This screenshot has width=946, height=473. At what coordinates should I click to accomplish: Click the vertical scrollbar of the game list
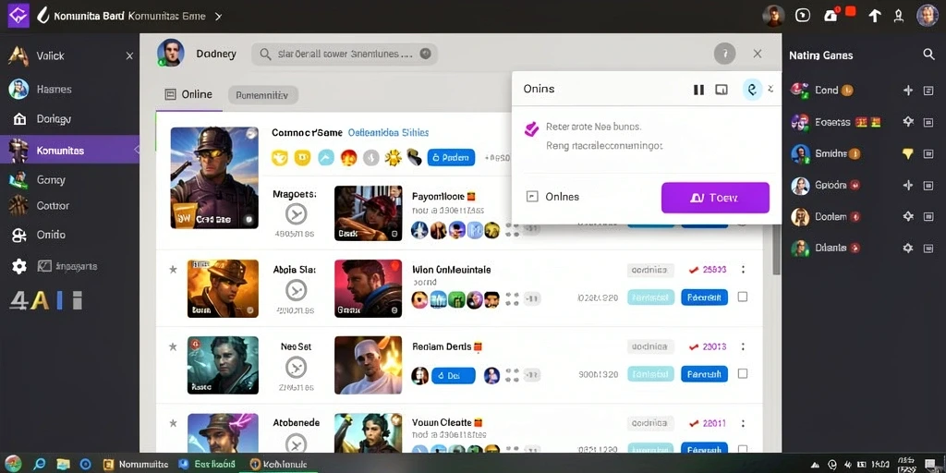click(x=776, y=249)
